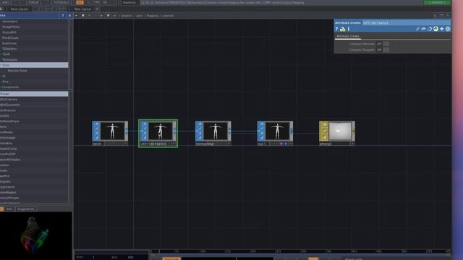Viewport: 463px width, 260px height.
Task: Select Remote Panel in palette tree
Action: (x=17, y=71)
